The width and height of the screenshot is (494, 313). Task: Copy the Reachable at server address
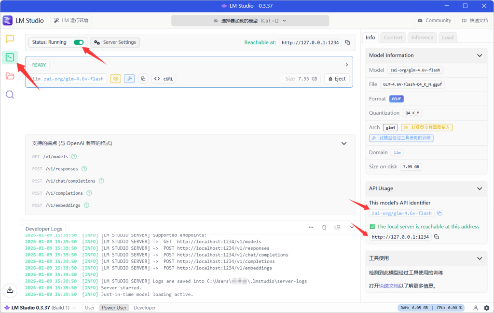348,42
